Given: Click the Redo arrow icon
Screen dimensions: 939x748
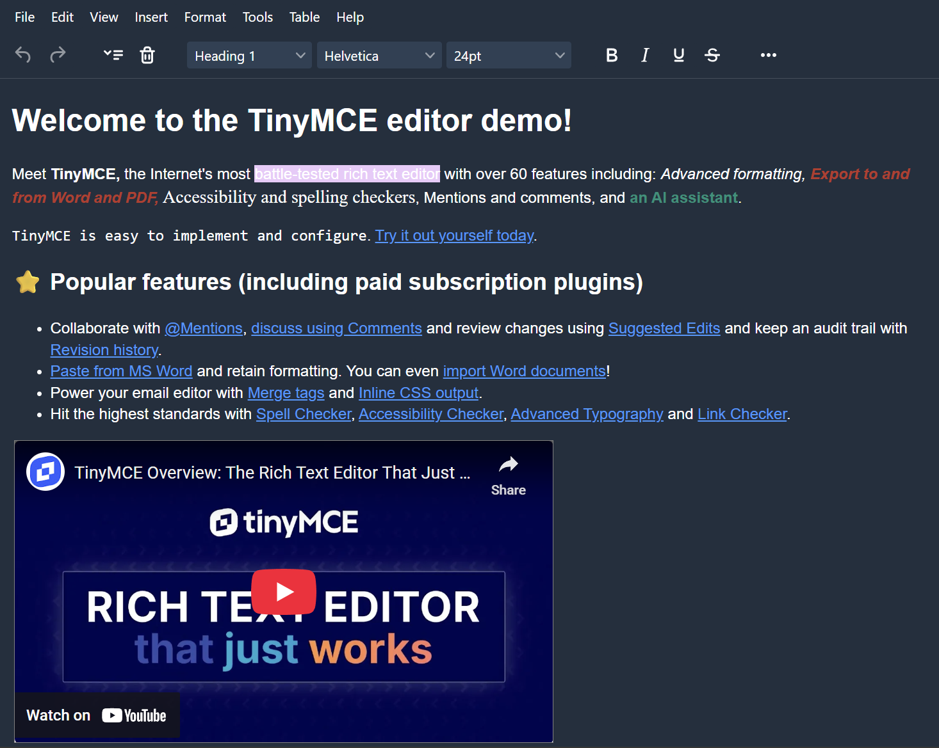Looking at the screenshot, I should coord(58,55).
